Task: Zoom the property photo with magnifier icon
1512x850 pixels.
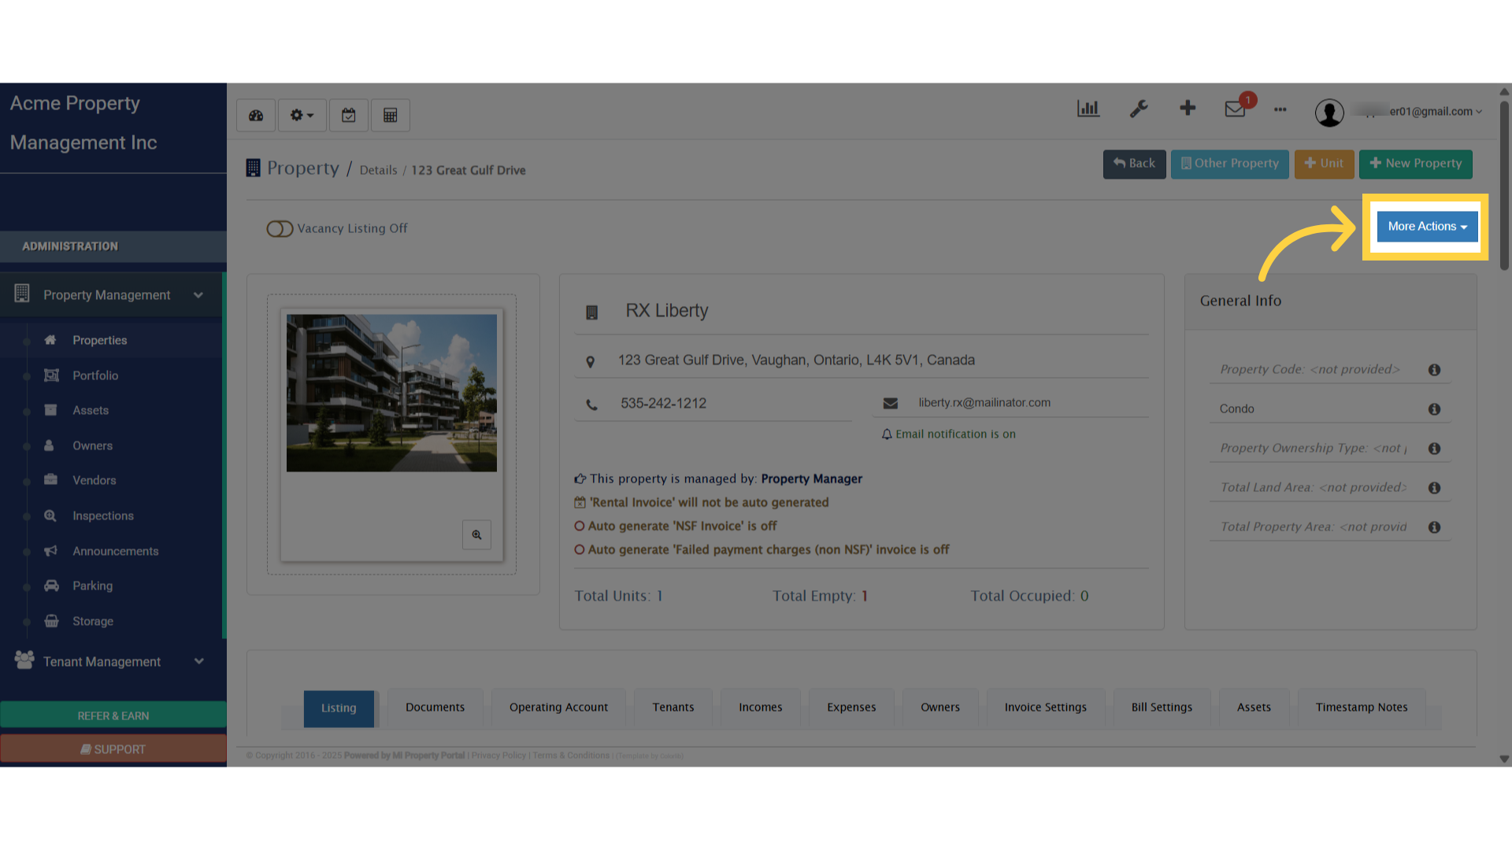Action: [x=476, y=534]
